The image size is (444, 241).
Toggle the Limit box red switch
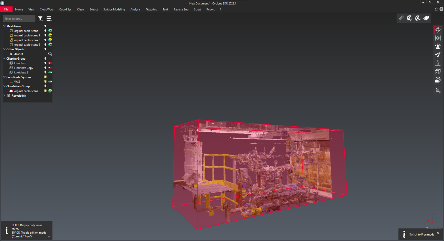50,63
